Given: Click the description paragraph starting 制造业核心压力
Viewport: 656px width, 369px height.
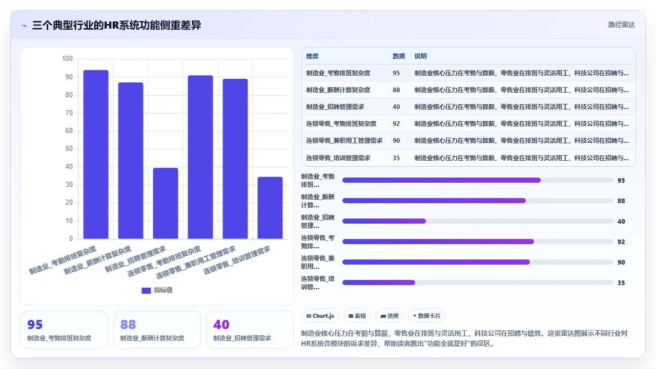Looking at the screenshot, I should (464, 338).
